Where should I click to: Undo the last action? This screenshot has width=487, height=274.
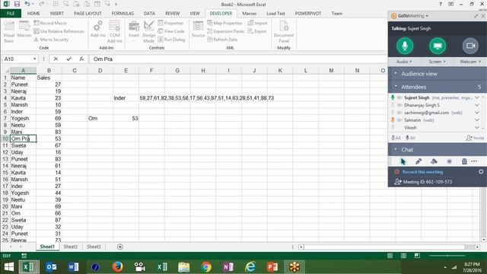[x=27, y=4]
